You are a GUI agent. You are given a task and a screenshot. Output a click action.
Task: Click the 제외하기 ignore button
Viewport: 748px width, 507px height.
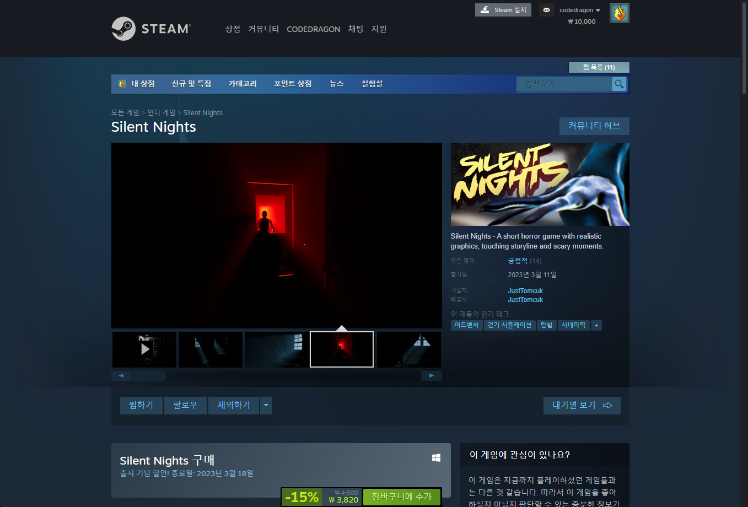pos(234,405)
